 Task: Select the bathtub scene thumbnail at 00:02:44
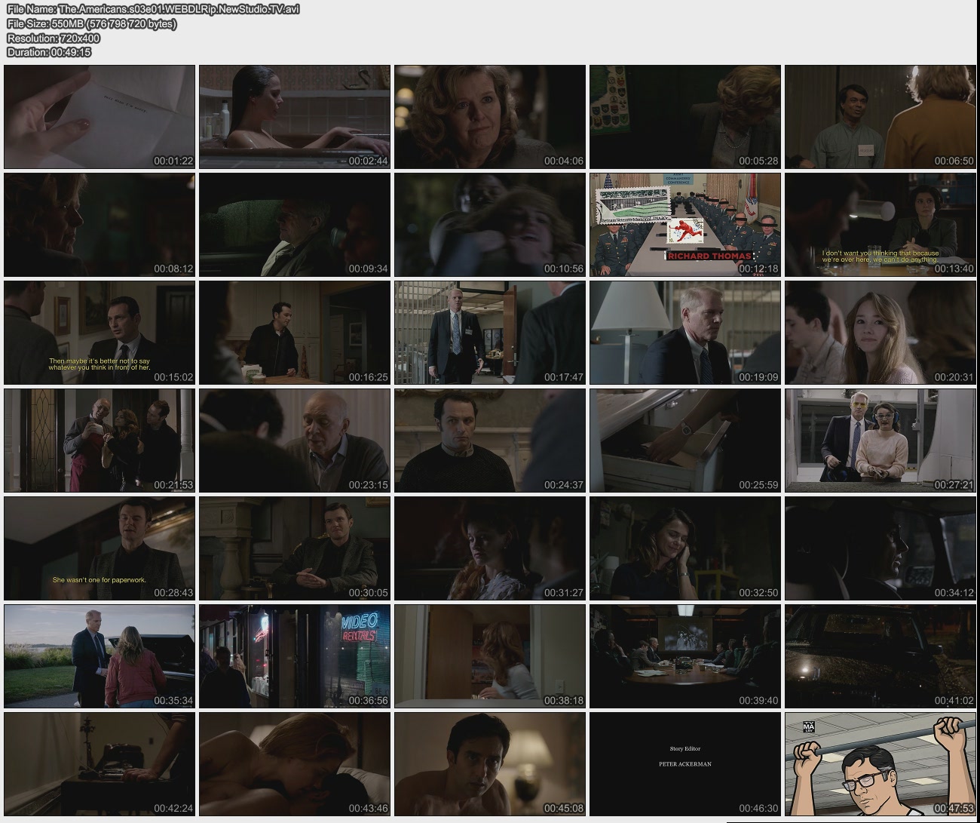[295, 117]
